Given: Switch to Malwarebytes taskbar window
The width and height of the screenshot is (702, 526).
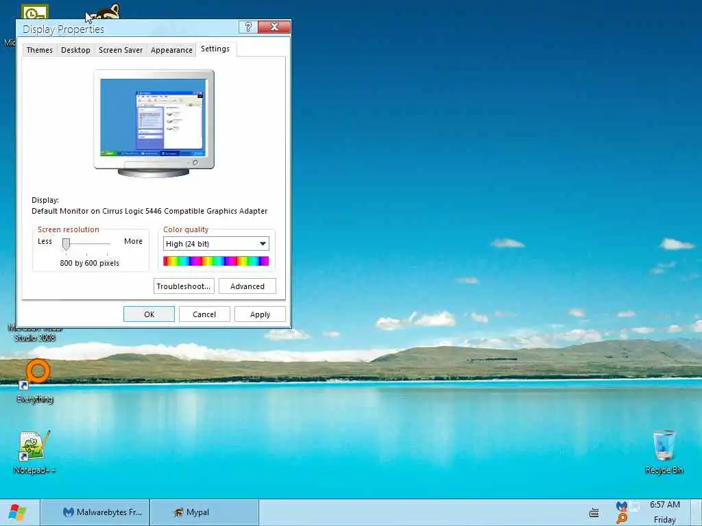Looking at the screenshot, I should pyautogui.click(x=95, y=512).
